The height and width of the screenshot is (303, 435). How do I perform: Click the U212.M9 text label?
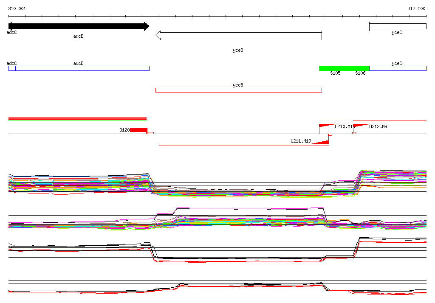click(378, 127)
